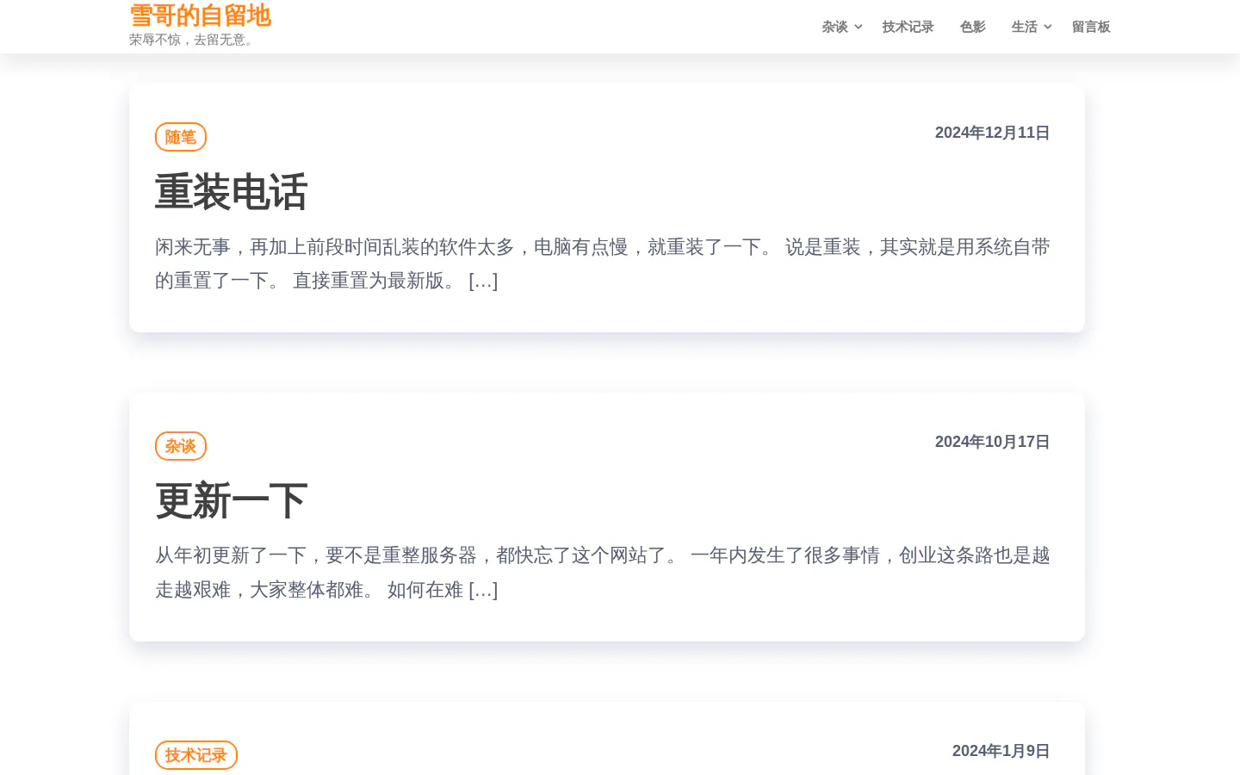Open the 杂谈 navigation menu item

point(834,27)
